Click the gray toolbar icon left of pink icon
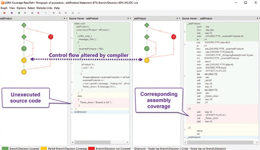This screenshot has height=150, width=260. [x=32, y=13]
